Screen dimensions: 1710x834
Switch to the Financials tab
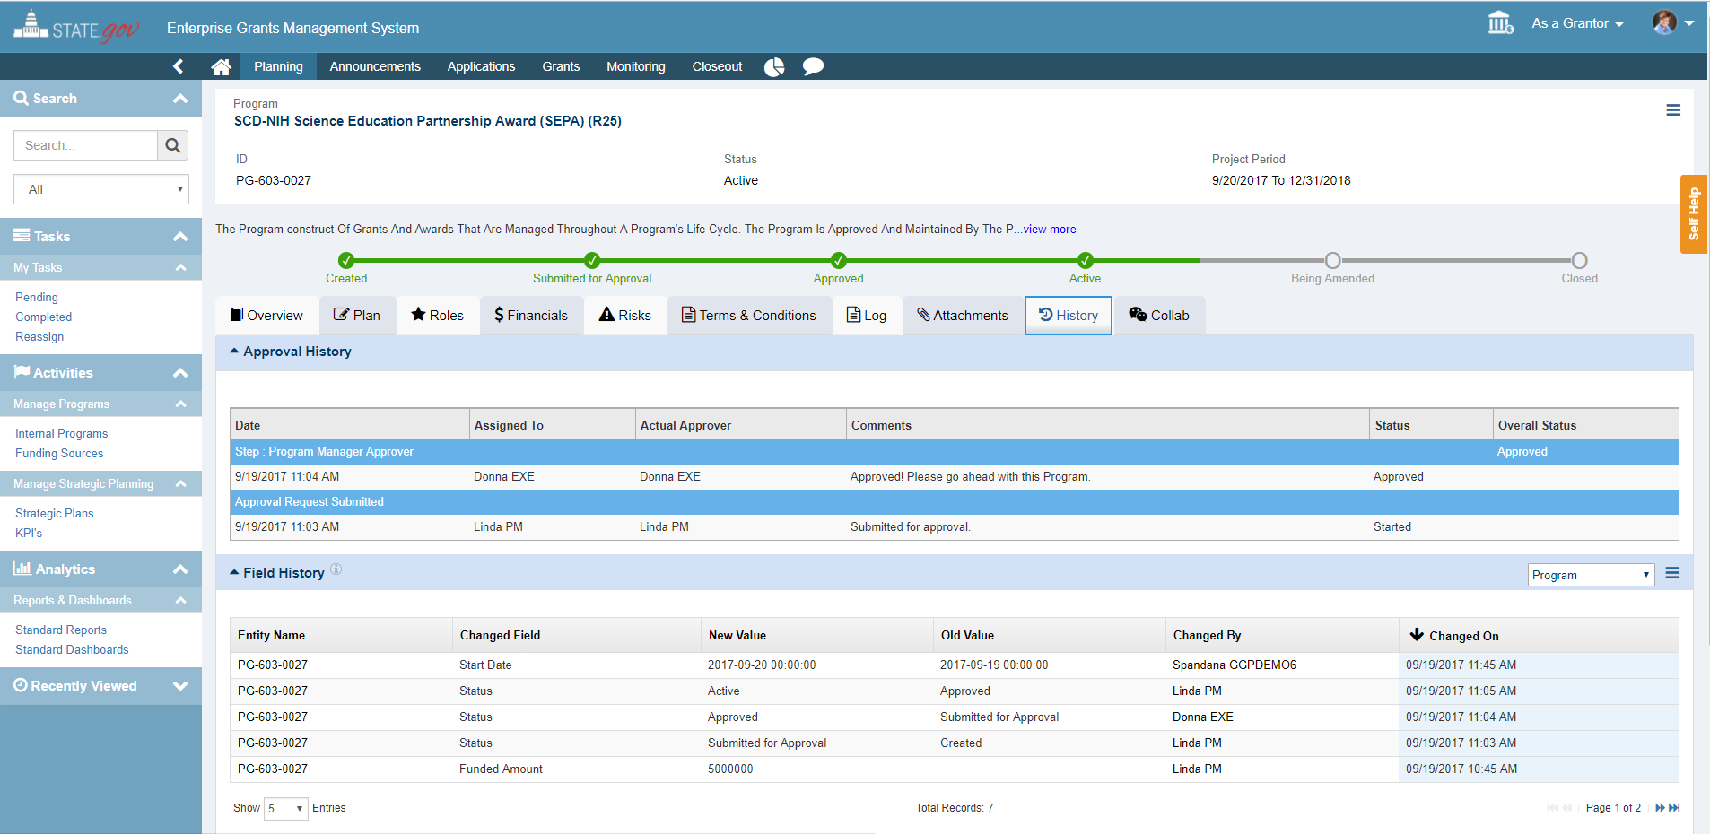531,316
